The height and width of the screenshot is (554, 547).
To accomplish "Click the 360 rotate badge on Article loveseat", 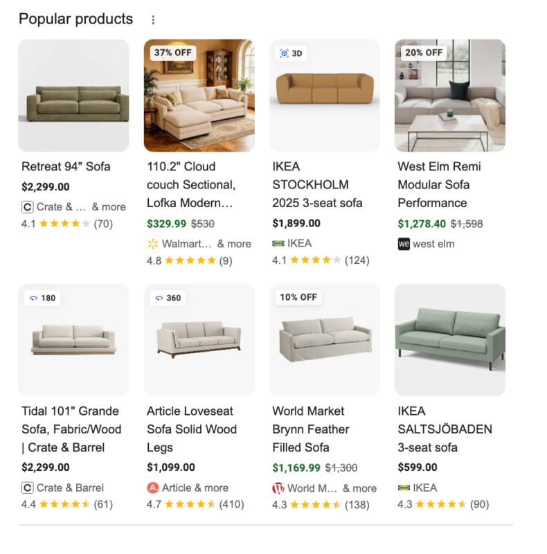I will point(168,298).
